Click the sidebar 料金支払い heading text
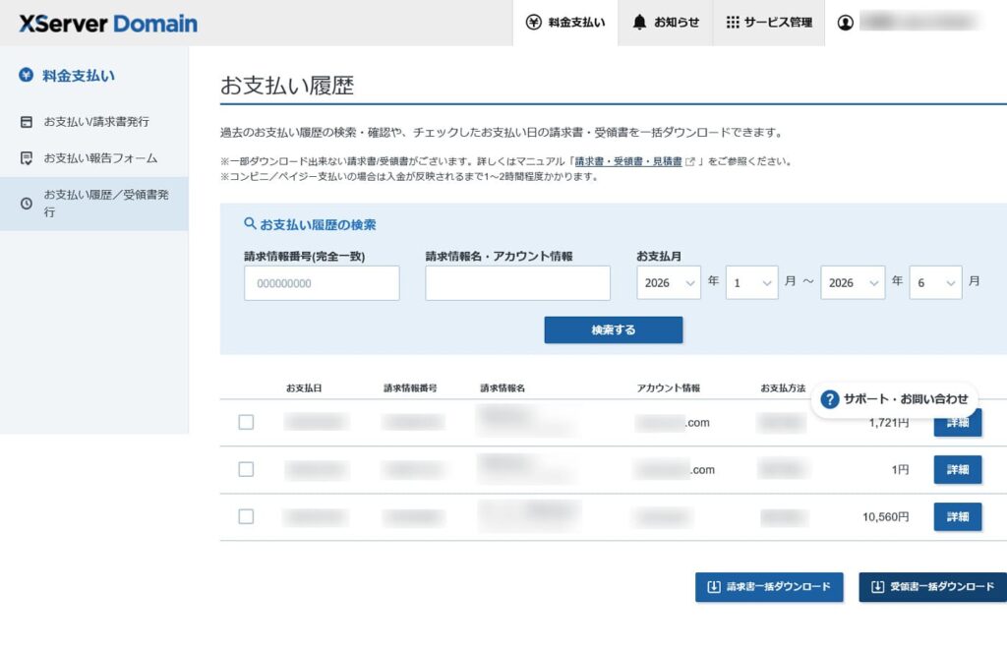This screenshot has width=1007, height=653. click(79, 76)
